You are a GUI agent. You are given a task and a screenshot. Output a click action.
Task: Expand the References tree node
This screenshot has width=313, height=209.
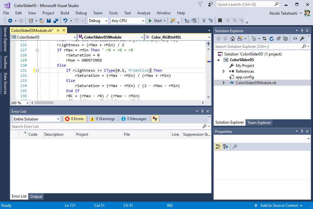[x=224, y=71]
